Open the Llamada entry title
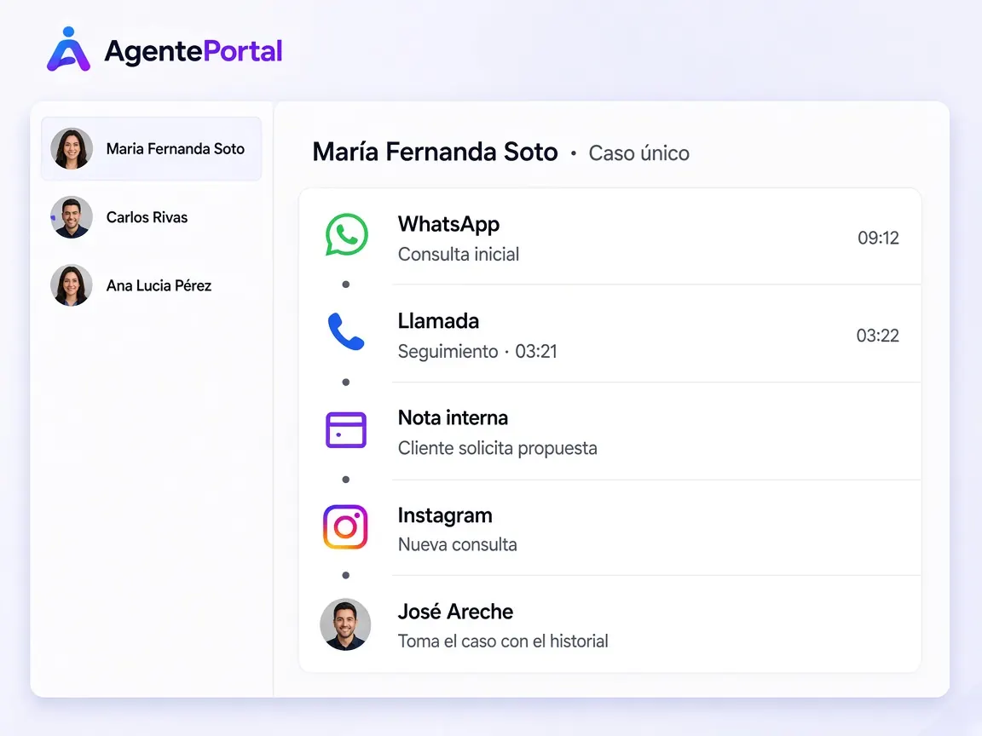 point(438,321)
